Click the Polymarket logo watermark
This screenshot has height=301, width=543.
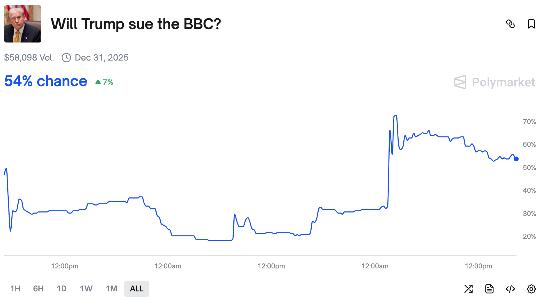click(x=494, y=82)
